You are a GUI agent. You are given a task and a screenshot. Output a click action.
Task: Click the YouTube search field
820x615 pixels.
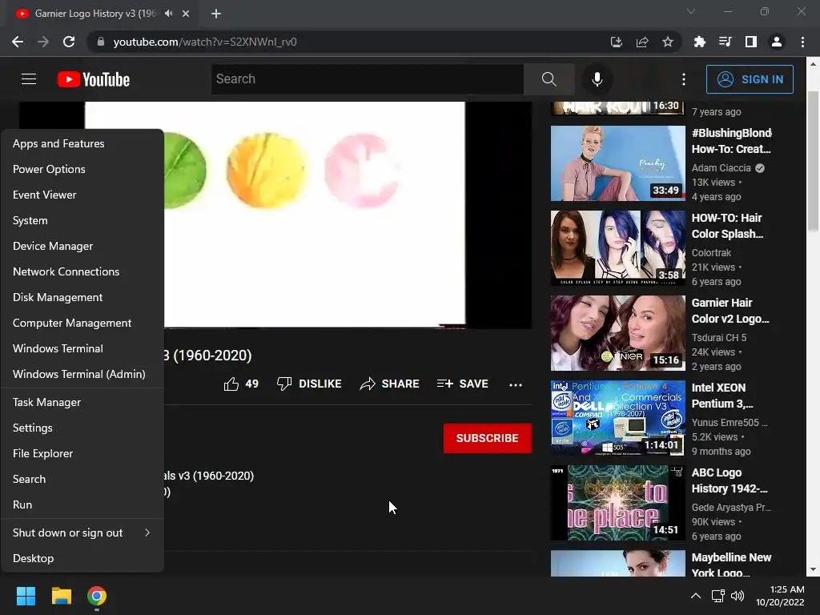367,79
